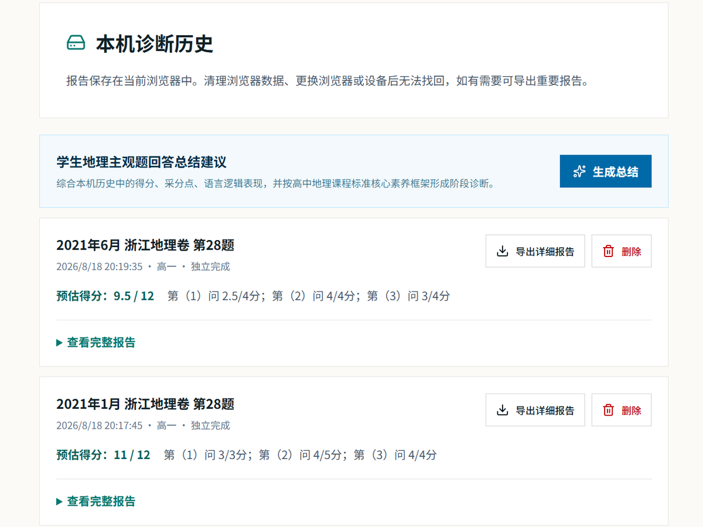Click timestamp 2026/8/18 20:19:35

pos(100,266)
